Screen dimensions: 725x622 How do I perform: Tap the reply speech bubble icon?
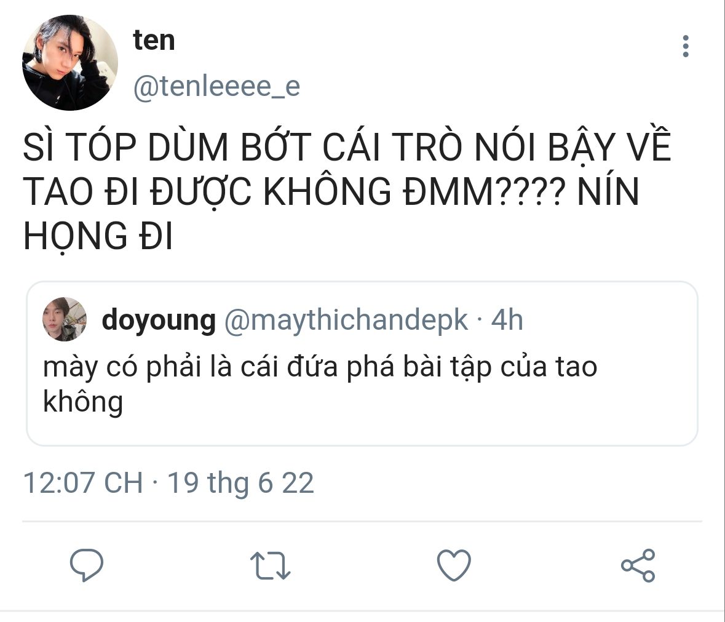(87, 565)
